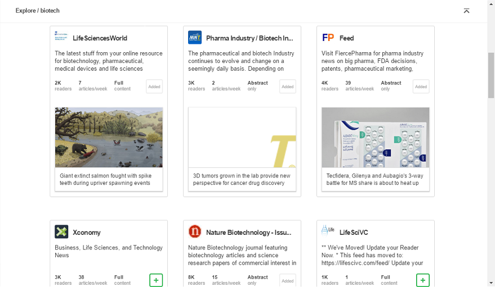
Task: Read 'Giant extinct salmon fought' headline
Action: tap(105, 179)
